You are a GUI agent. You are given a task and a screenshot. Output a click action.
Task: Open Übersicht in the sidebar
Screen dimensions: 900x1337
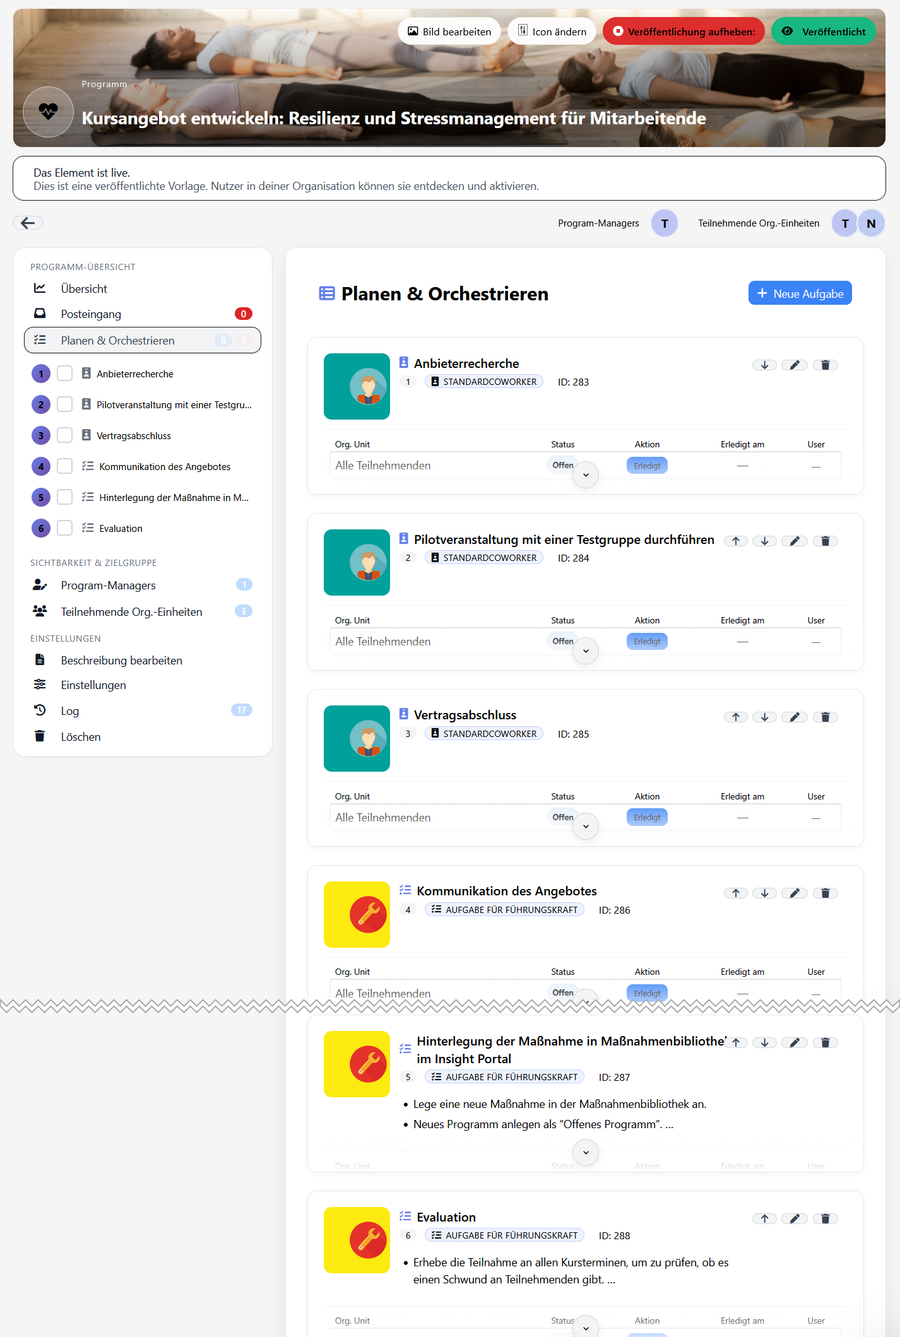pyautogui.click(x=84, y=288)
